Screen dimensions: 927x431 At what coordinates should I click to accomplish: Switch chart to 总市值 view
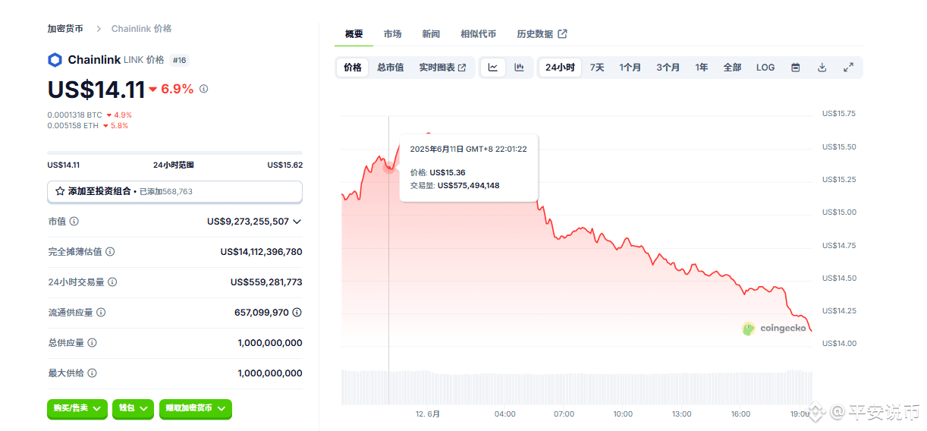390,68
